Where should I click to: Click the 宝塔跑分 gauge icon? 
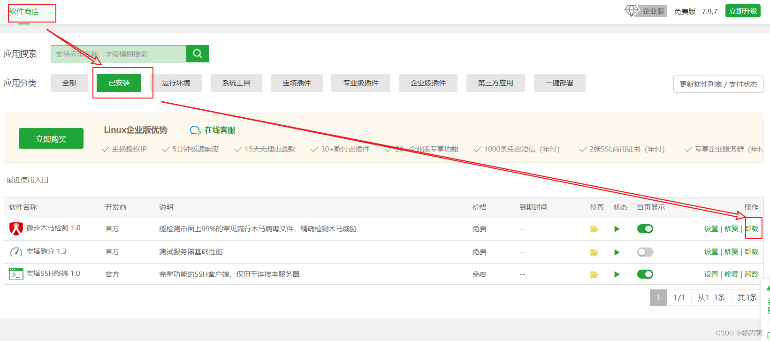tap(16, 252)
